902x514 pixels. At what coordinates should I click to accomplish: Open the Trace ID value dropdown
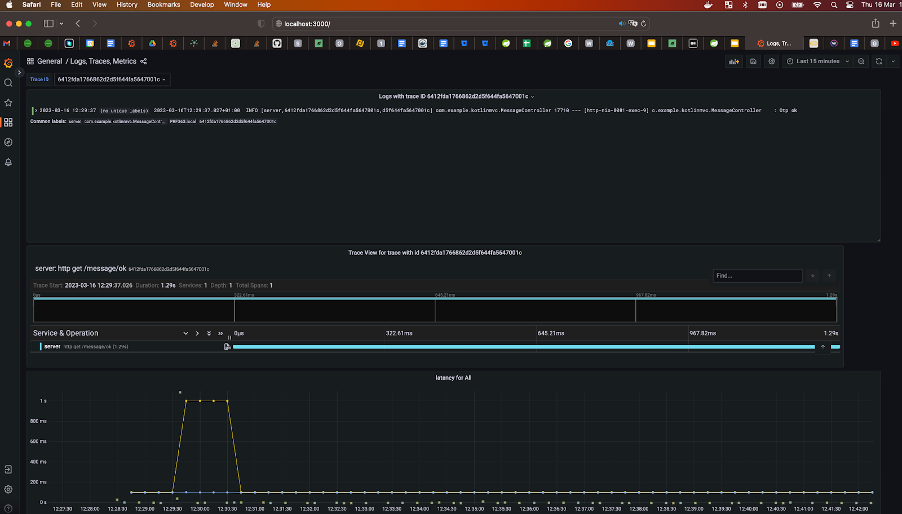[x=112, y=80]
